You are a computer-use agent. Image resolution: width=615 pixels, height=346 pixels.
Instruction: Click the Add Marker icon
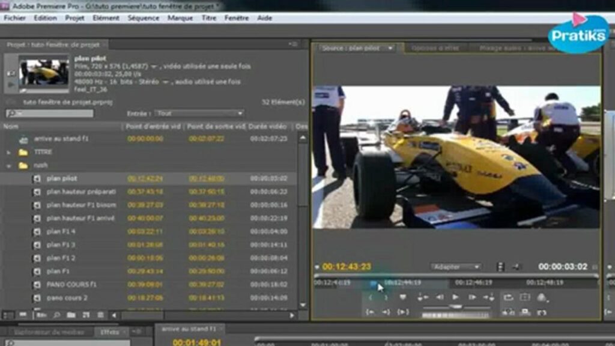403,297
